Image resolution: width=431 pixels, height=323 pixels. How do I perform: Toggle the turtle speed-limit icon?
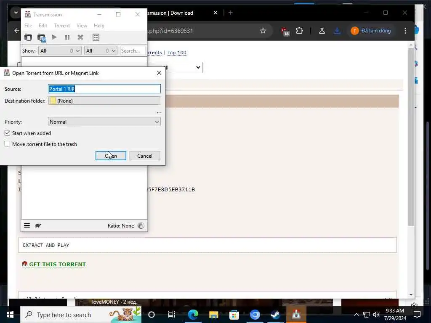tap(38, 225)
